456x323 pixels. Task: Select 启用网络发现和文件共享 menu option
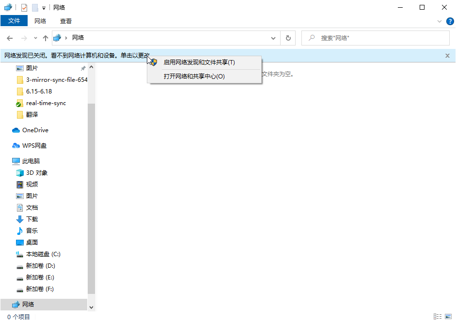click(199, 62)
